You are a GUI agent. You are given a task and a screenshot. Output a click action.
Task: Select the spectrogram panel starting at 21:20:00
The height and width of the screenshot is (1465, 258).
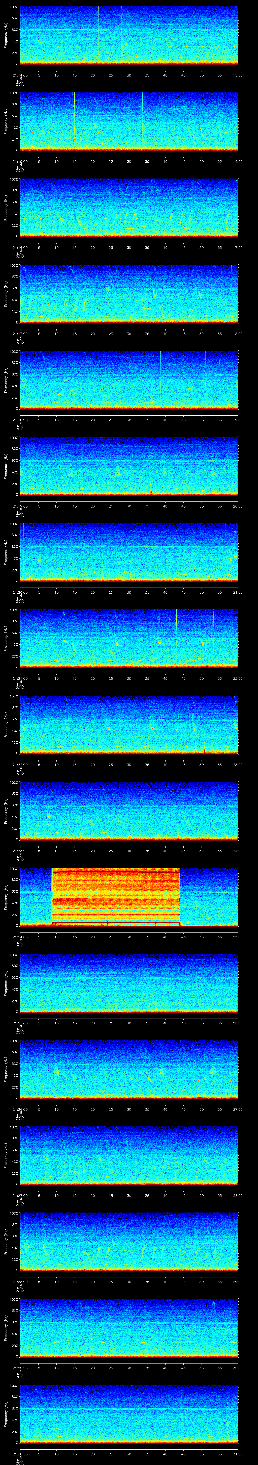point(129,552)
